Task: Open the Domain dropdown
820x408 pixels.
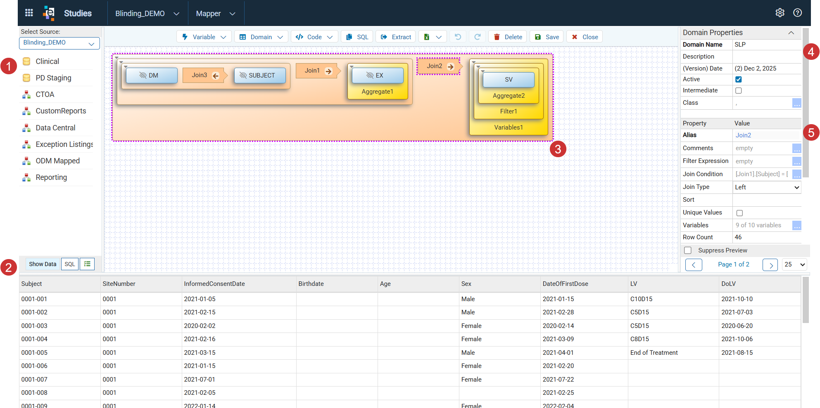Action: 261,37
